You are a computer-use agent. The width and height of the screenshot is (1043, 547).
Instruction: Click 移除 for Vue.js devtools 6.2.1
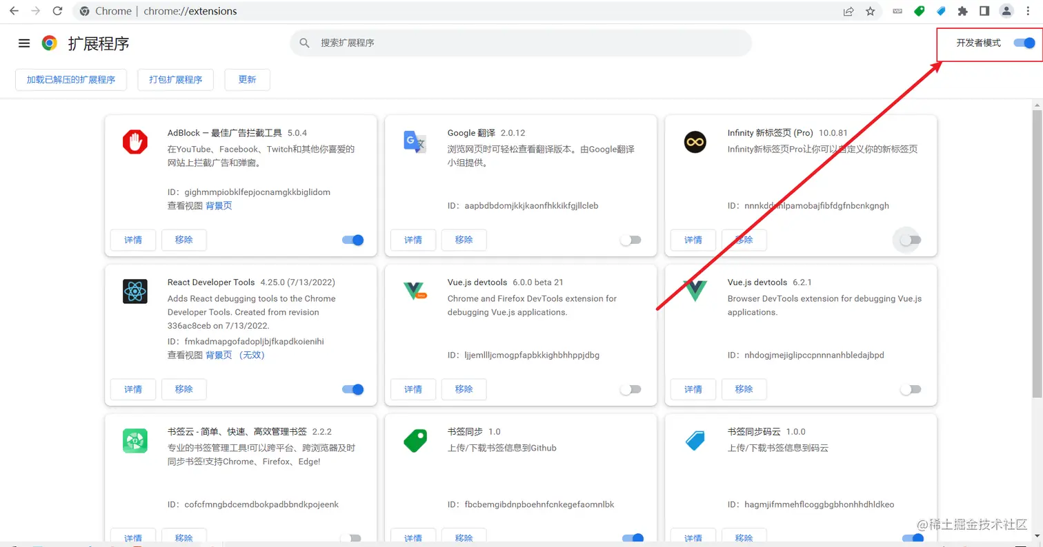(x=744, y=389)
